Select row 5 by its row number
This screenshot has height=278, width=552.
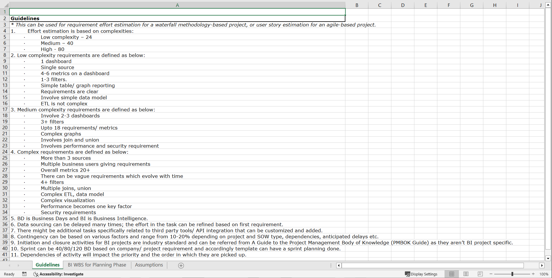pyautogui.click(x=5, y=37)
